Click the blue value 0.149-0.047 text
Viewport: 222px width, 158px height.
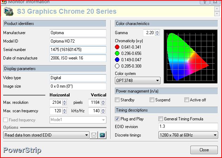click(x=131, y=60)
